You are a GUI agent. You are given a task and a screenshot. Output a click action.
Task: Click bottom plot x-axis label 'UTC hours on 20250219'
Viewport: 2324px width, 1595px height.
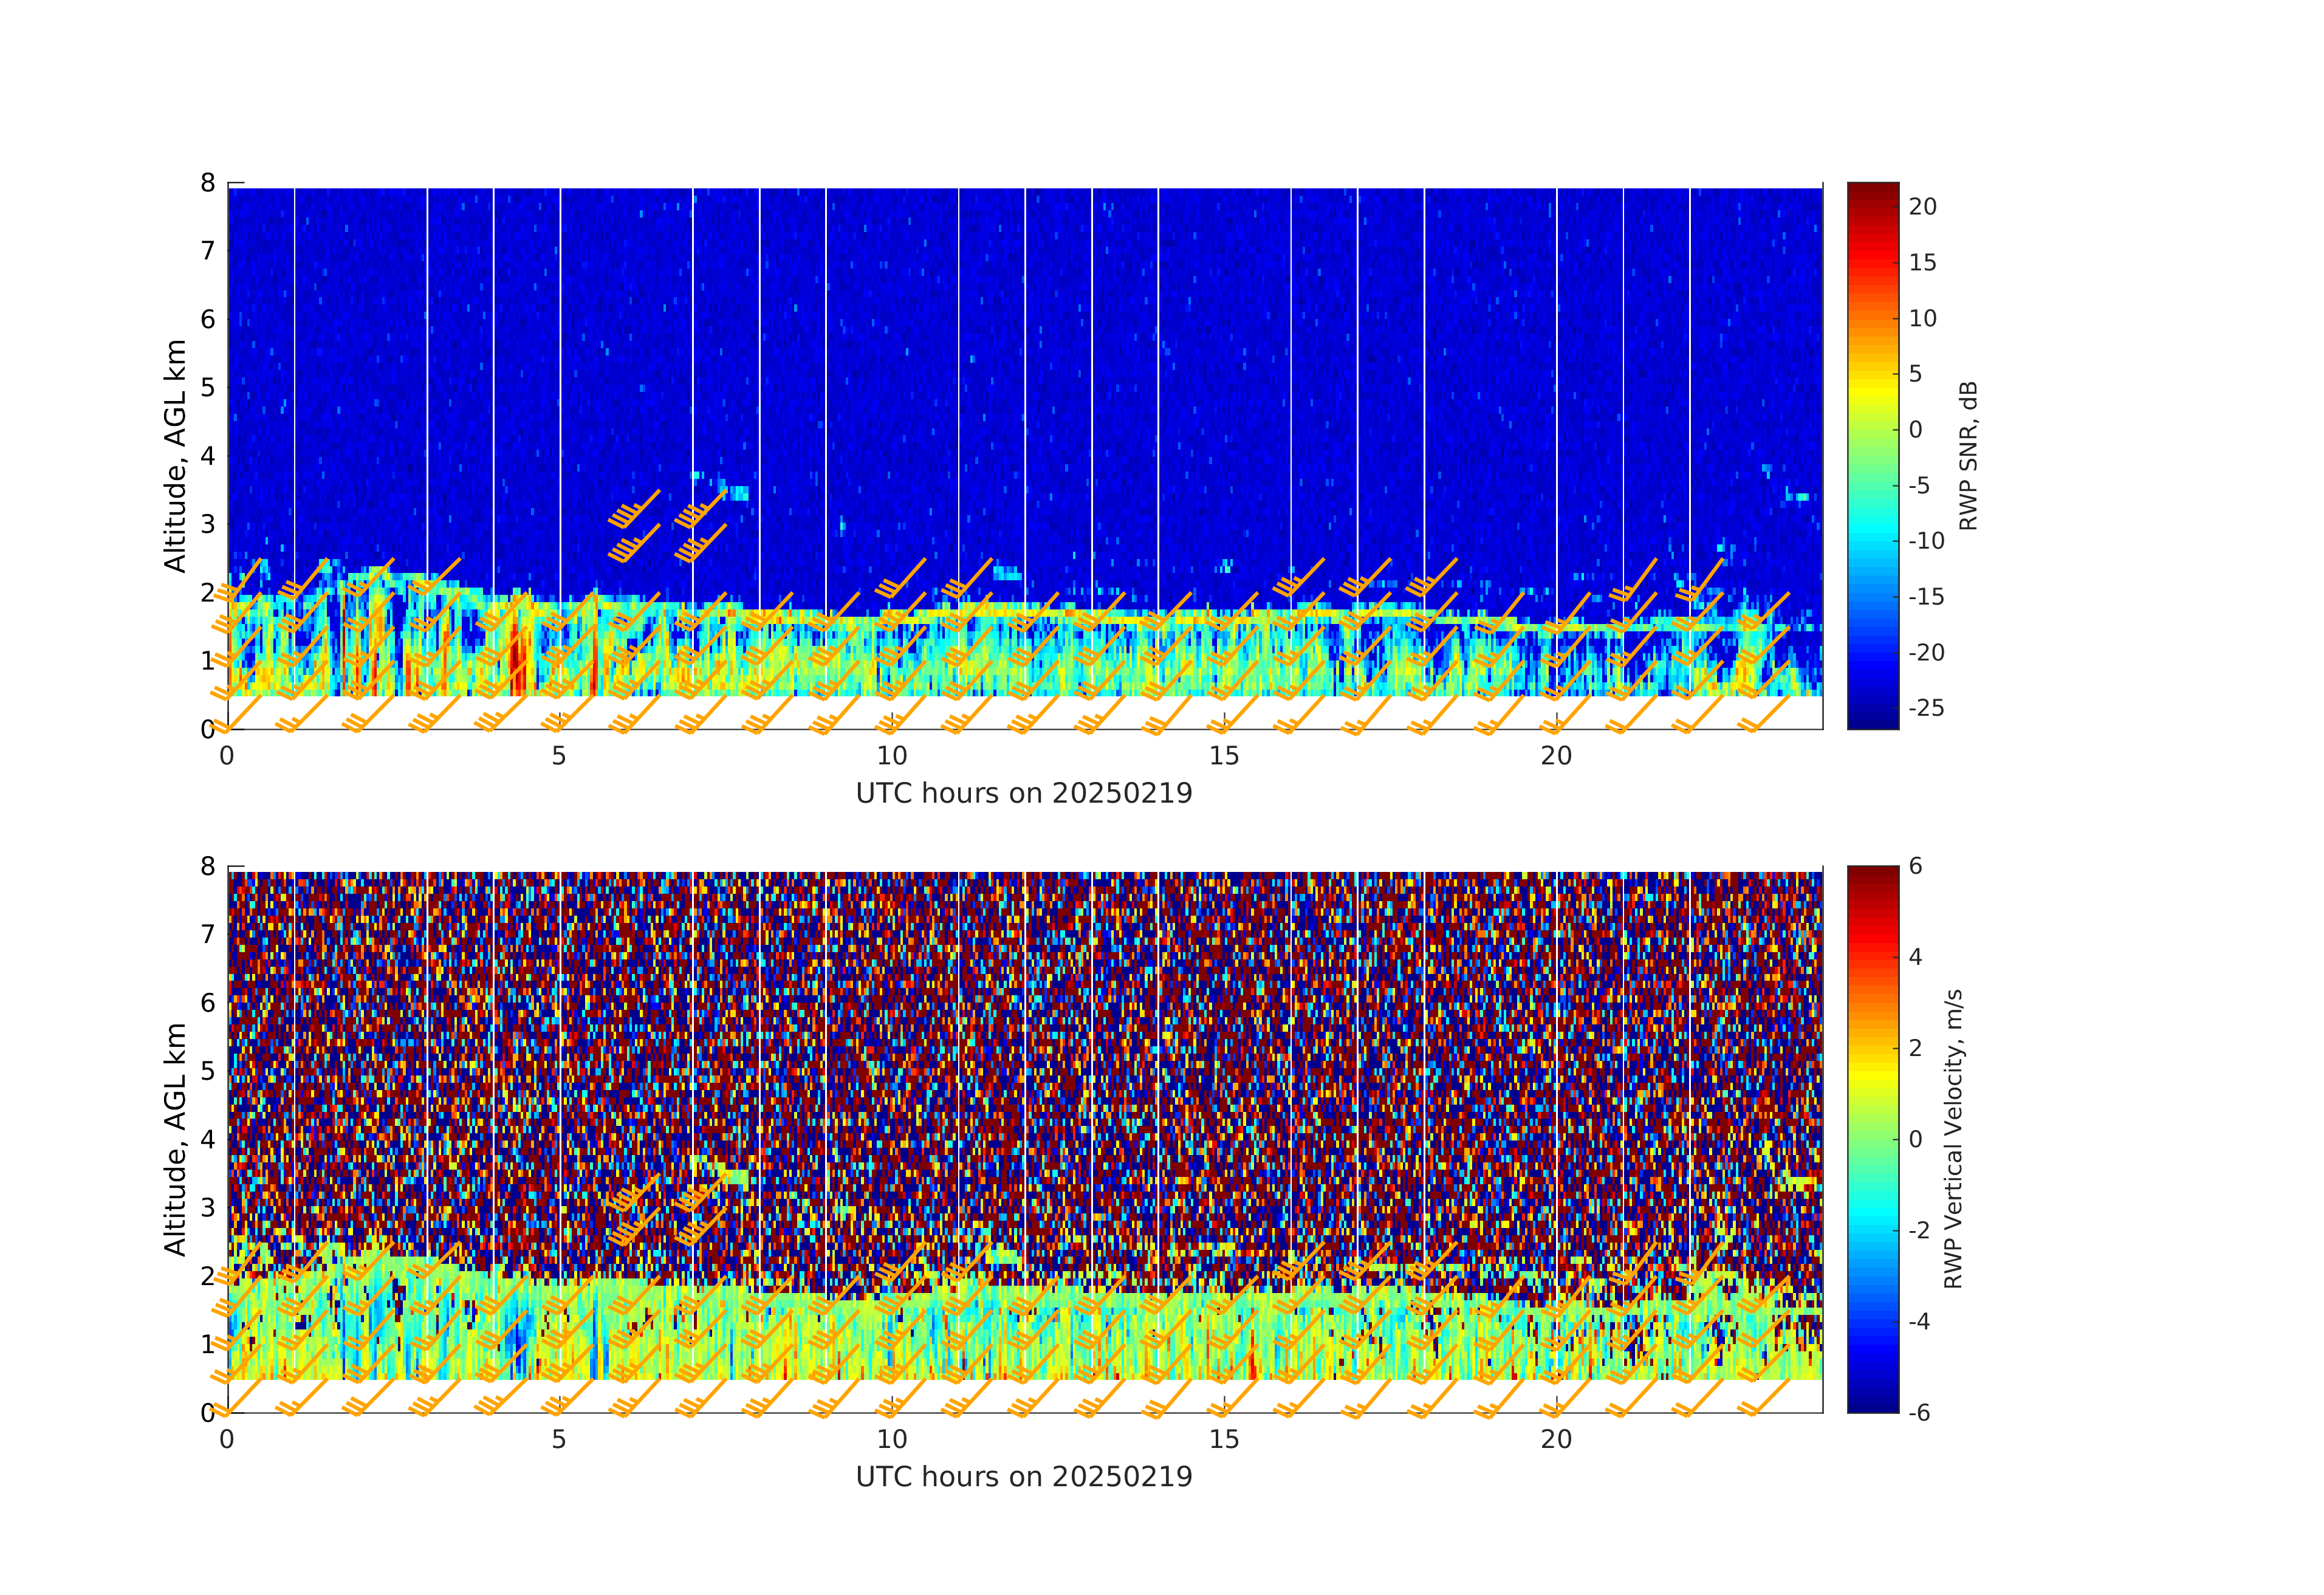pos(1024,1476)
